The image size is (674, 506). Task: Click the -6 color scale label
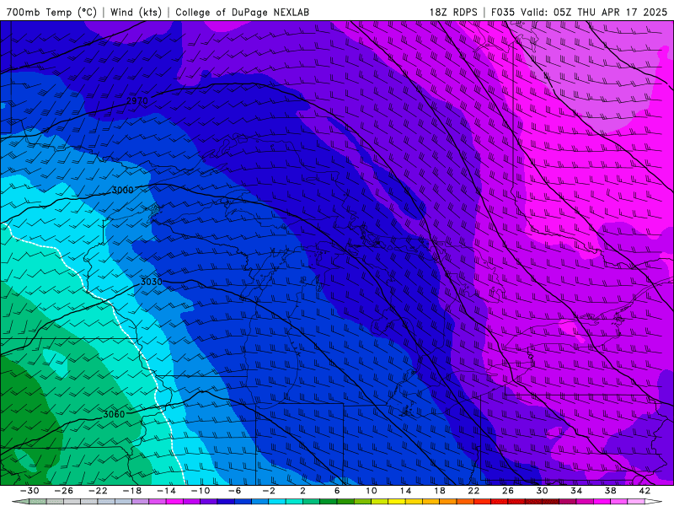coord(234,491)
